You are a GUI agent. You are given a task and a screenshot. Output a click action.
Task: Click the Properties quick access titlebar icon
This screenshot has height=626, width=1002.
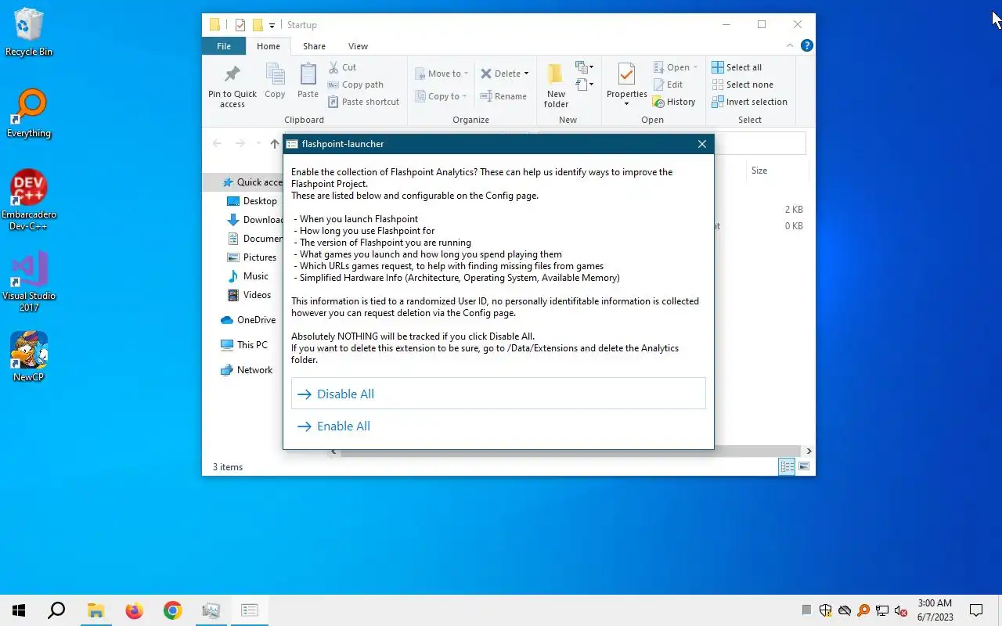tap(240, 25)
